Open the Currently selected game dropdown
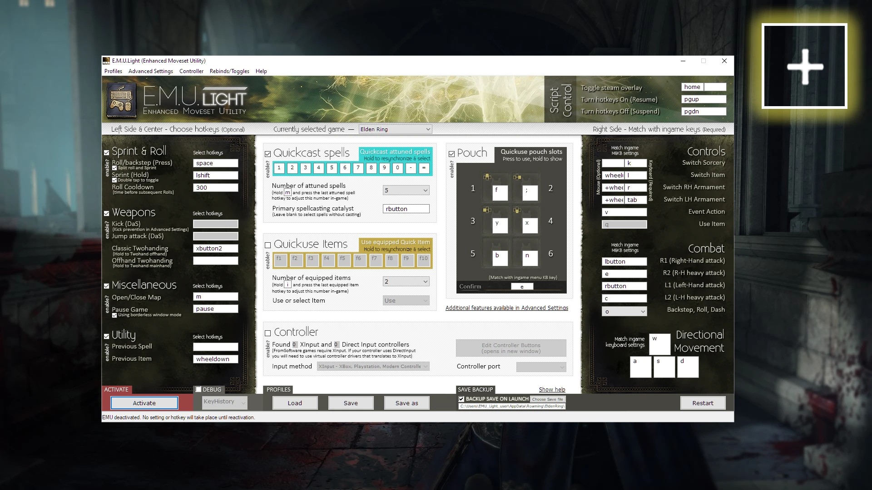 pyautogui.click(x=395, y=129)
